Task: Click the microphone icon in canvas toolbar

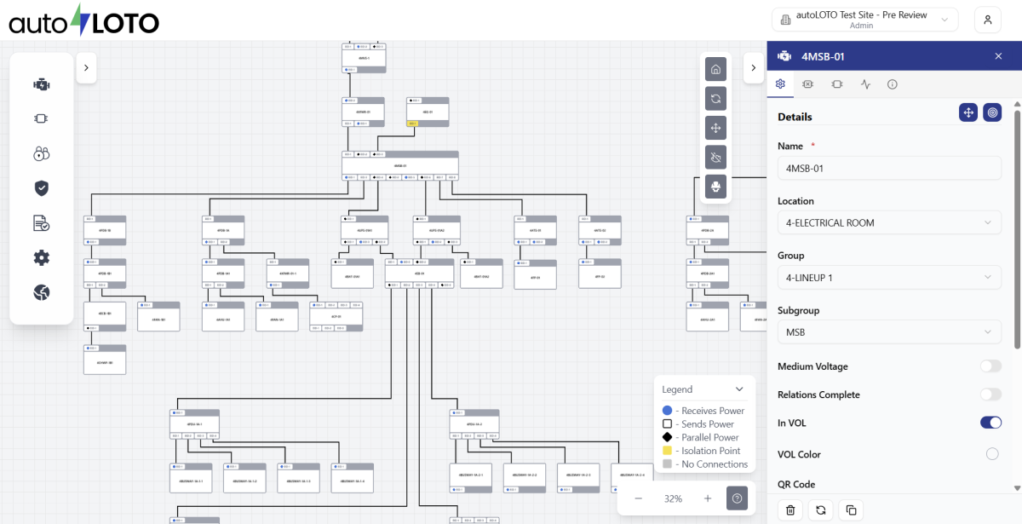Action: point(715,186)
